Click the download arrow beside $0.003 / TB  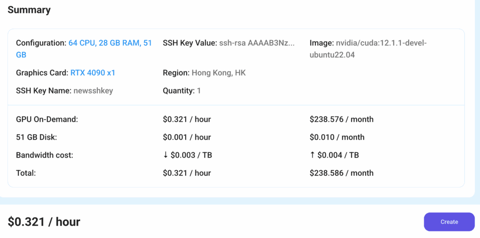click(x=166, y=155)
